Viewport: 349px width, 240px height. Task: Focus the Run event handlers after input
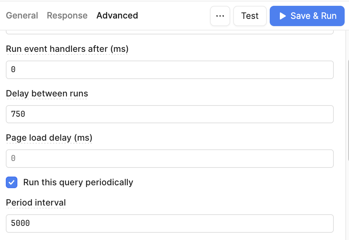[x=169, y=70]
